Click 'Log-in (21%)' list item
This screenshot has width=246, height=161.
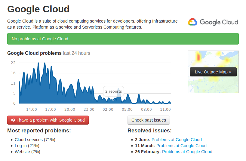(x=27, y=146)
